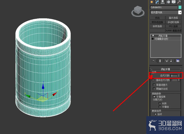Click the 体积选择 button
Screen dimensions: 184x134
pos(157,26)
